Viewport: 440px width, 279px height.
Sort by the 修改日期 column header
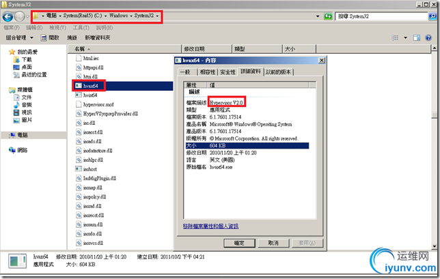pos(207,49)
